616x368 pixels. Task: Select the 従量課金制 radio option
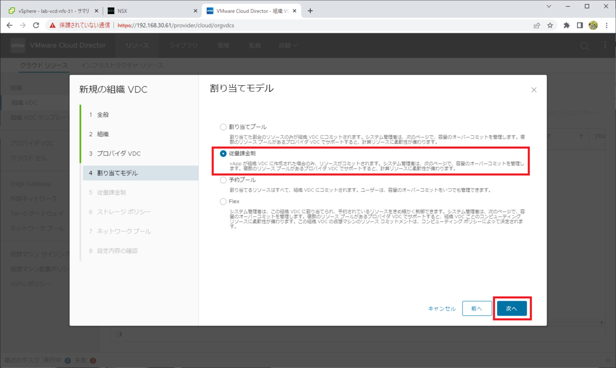[223, 153]
